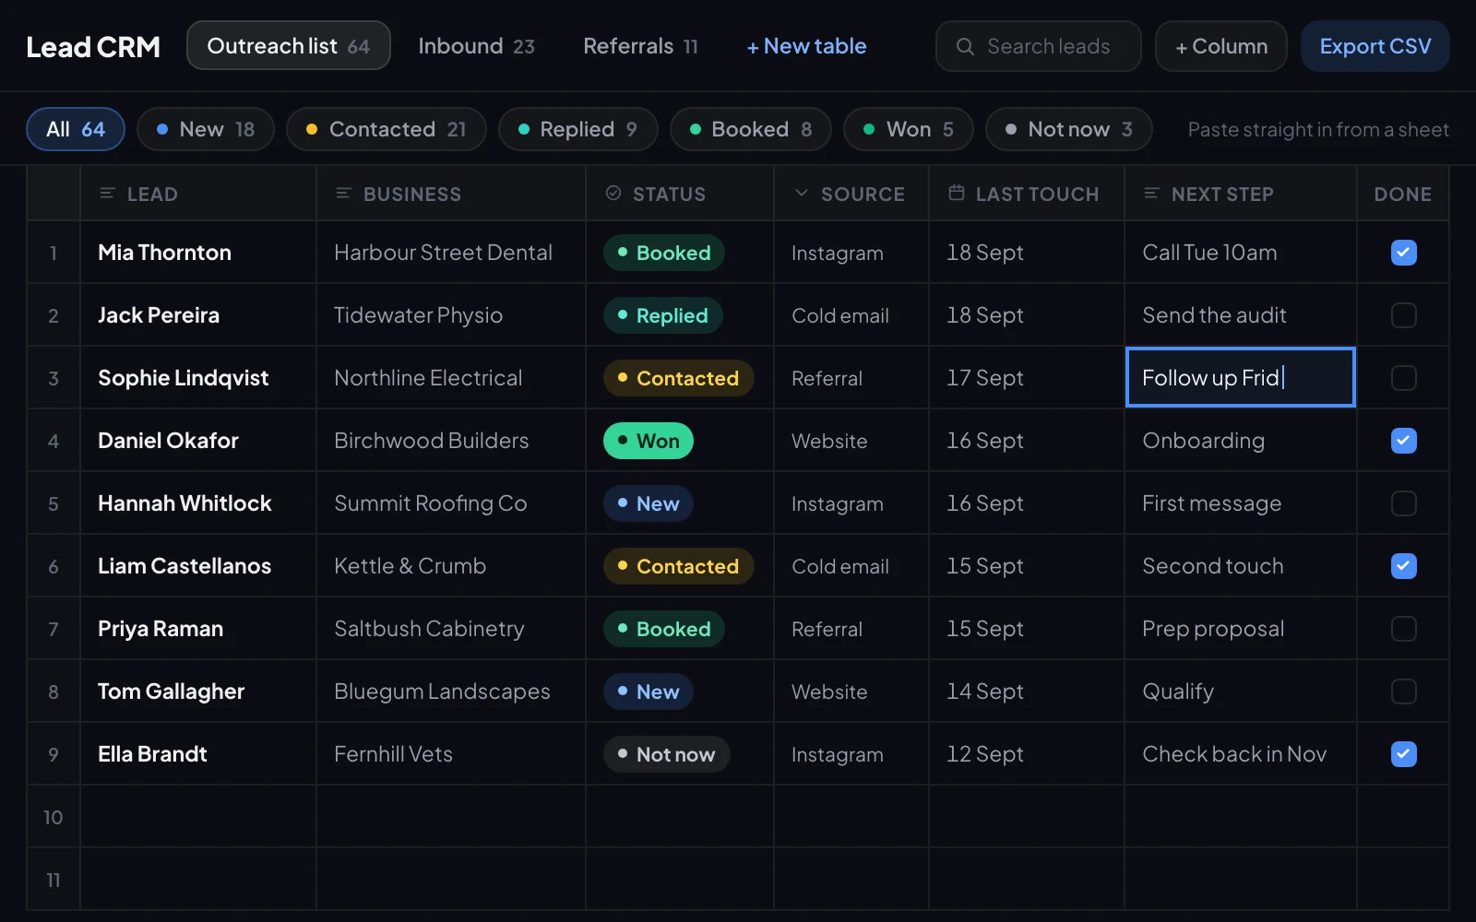1476x922 pixels.
Task: Filter by Contacted 21 leads
Action: click(387, 129)
